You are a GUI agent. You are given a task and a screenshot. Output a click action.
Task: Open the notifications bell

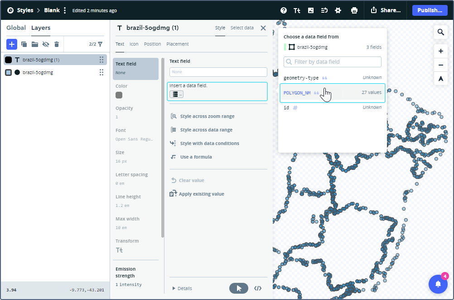coord(438,284)
